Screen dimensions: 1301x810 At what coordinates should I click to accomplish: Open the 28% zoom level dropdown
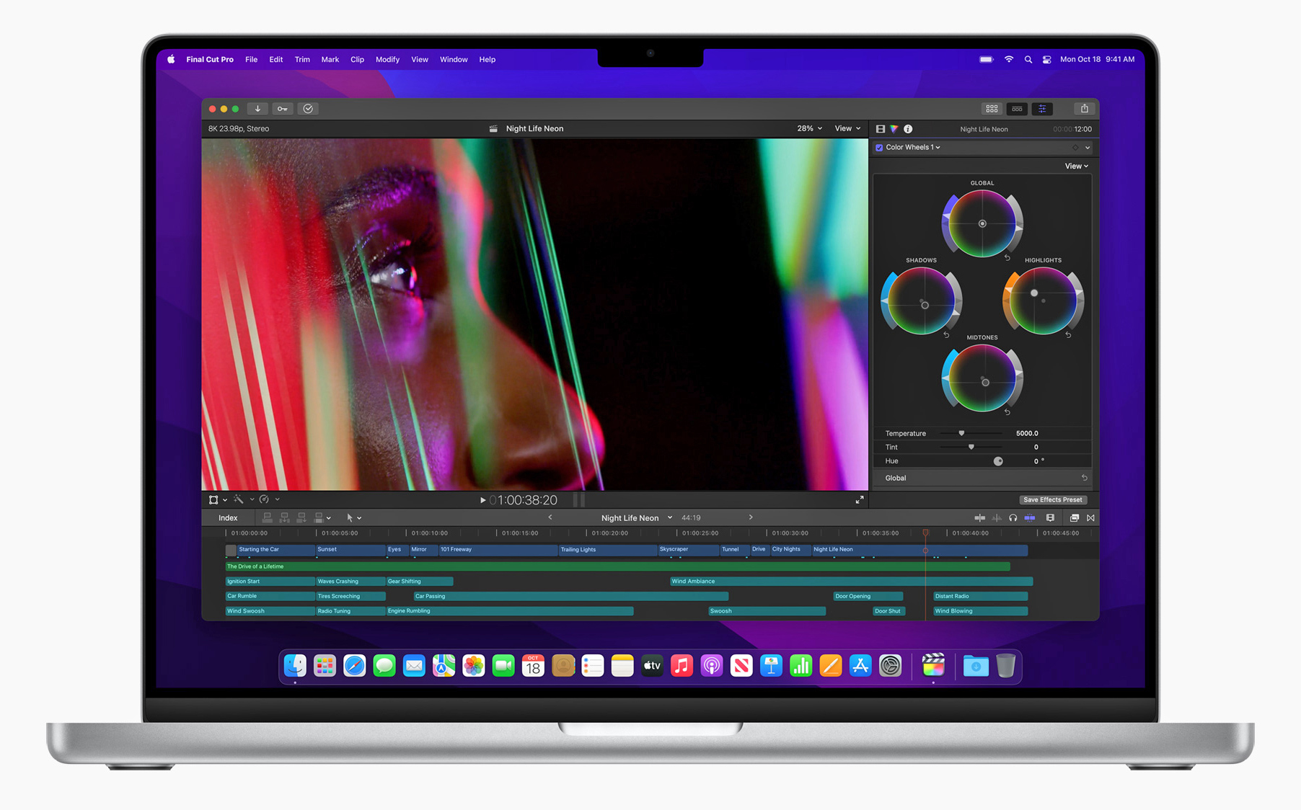click(x=809, y=128)
